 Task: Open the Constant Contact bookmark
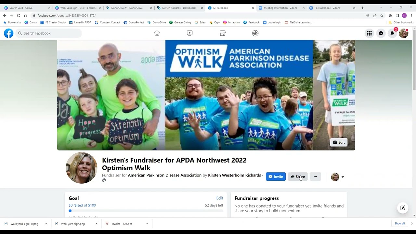[108, 22]
